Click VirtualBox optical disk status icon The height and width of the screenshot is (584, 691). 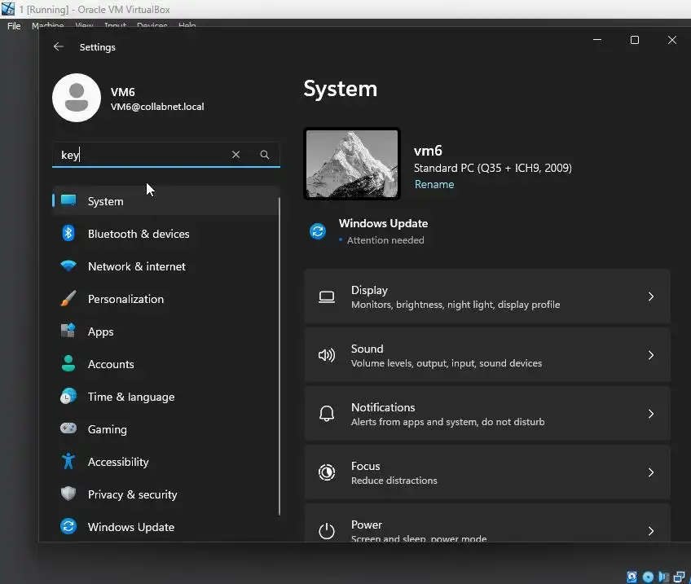pos(648,577)
